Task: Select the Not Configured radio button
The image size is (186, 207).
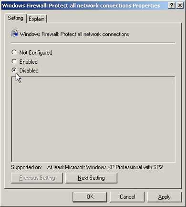Action: click(14, 52)
